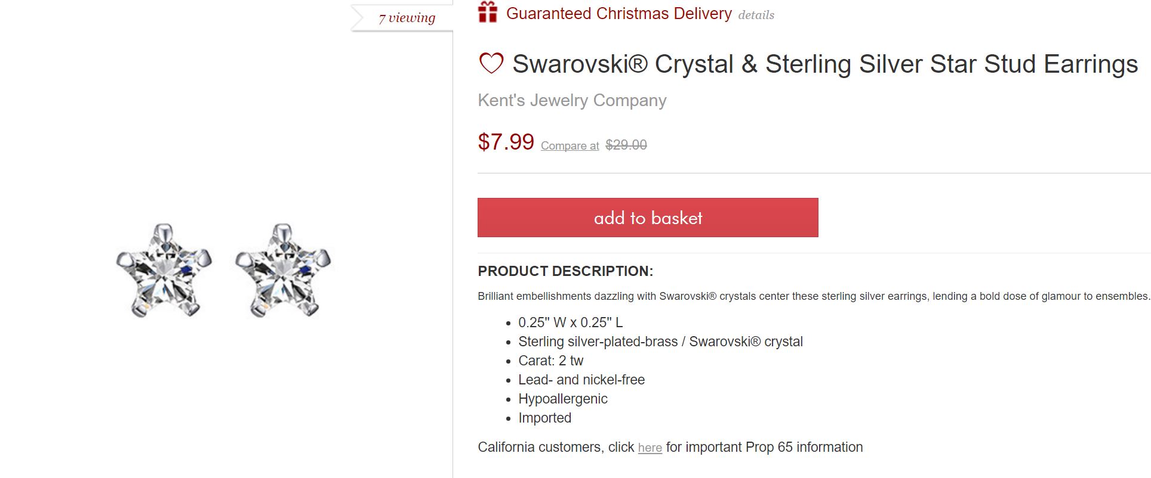Screen dimensions: 1151x478
Task: Click the 'Lead- and nickel-free' bullet
Action: pos(581,380)
